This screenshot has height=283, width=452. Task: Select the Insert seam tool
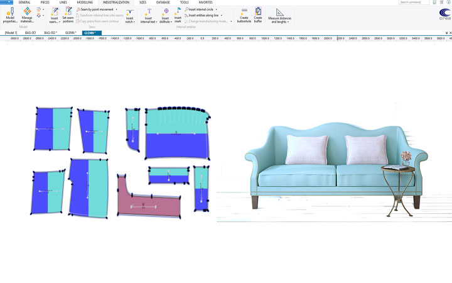tap(54, 14)
